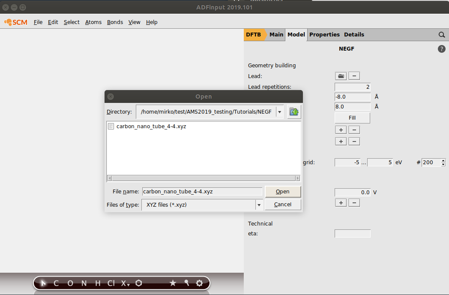Pick the Oxygen atom tool
Screen dimensions: 449x295
point(70,283)
